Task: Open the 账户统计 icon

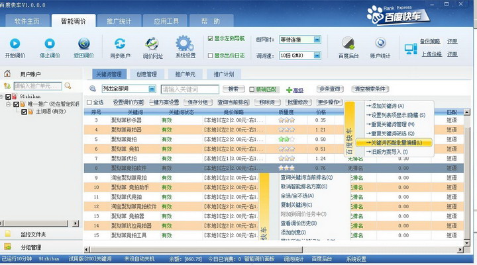Action: pos(380,43)
